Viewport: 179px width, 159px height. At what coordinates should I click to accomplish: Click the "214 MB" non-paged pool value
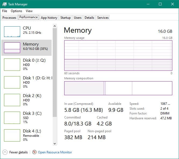click(96, 137)
